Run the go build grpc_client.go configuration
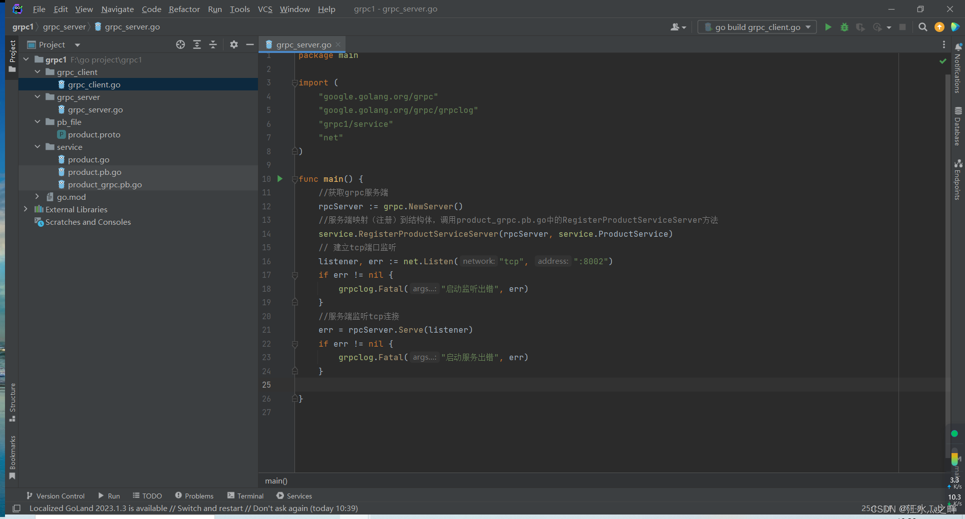This screenshot has width=965, height=519. click(x=828, y=27)
